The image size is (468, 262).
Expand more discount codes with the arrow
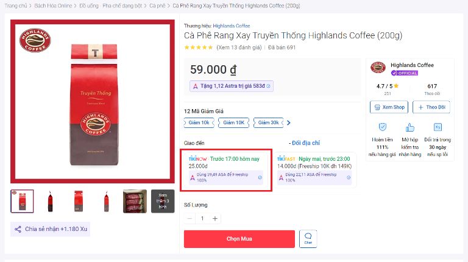click(x=289, y=122)
